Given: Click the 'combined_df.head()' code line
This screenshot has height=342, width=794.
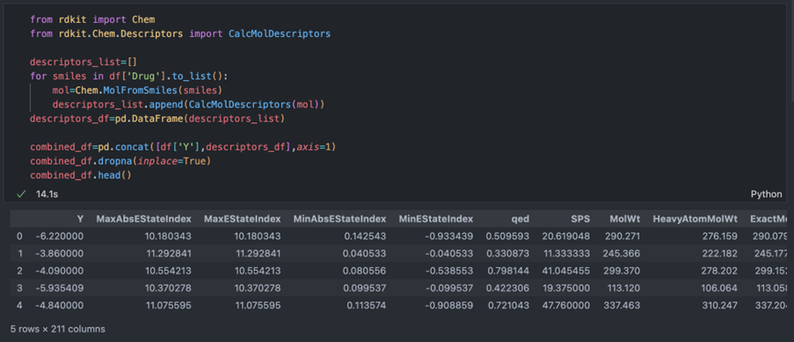Looking at the screenshot, I should point(81,175).
